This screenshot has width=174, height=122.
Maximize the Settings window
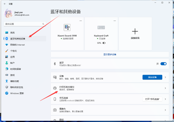[162, 3]
